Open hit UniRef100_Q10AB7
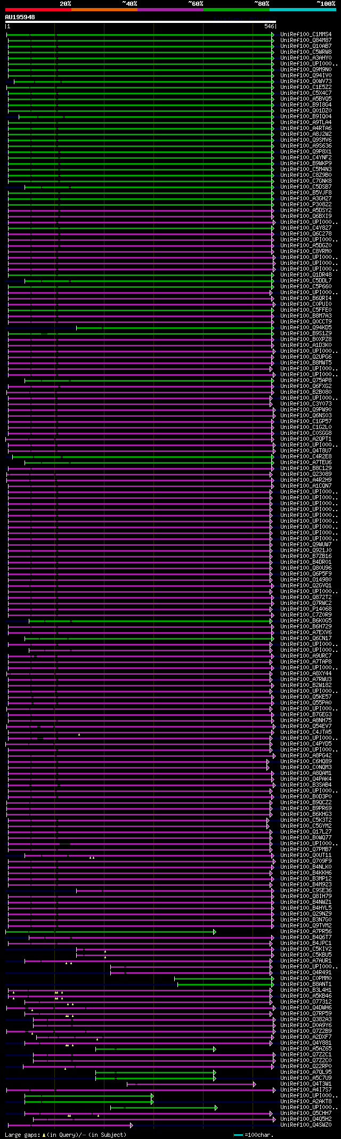 pyautogui.click(x=306, y=46)
